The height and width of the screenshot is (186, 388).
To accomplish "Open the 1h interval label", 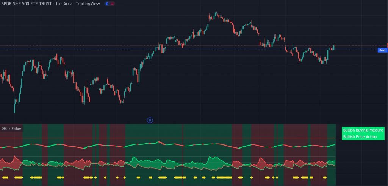I will click(58, 3).
